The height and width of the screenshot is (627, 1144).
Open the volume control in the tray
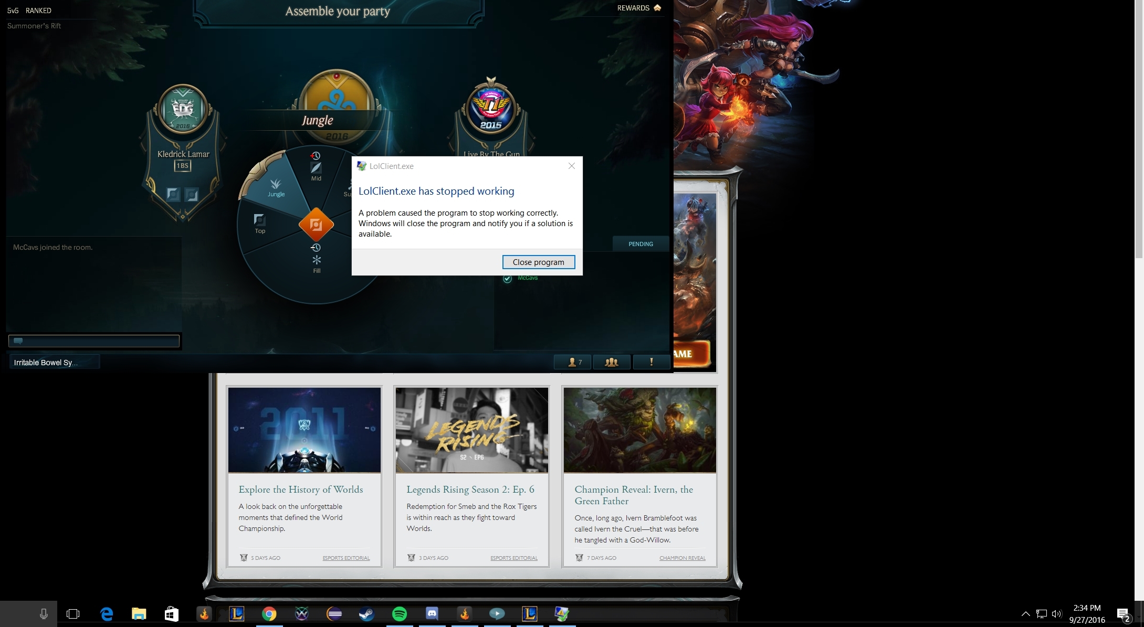tap(1057, 613)
